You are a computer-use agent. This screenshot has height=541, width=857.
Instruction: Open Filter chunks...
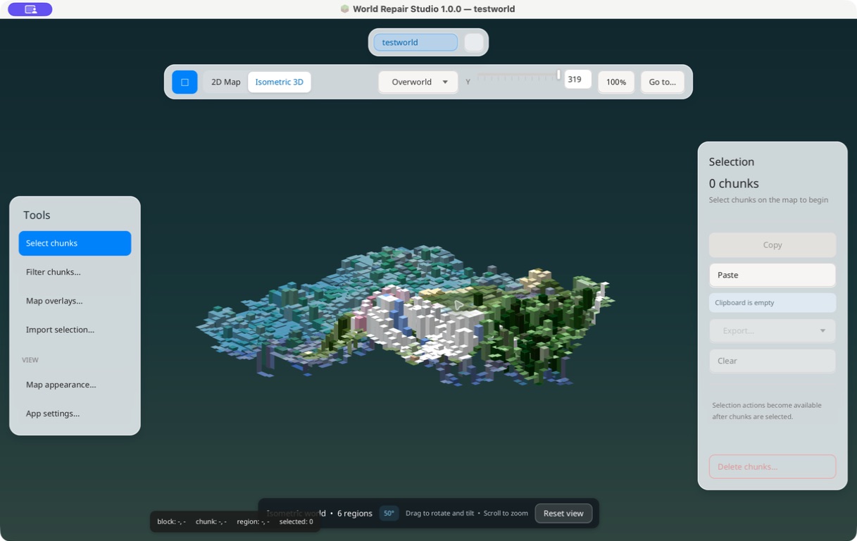75,272
